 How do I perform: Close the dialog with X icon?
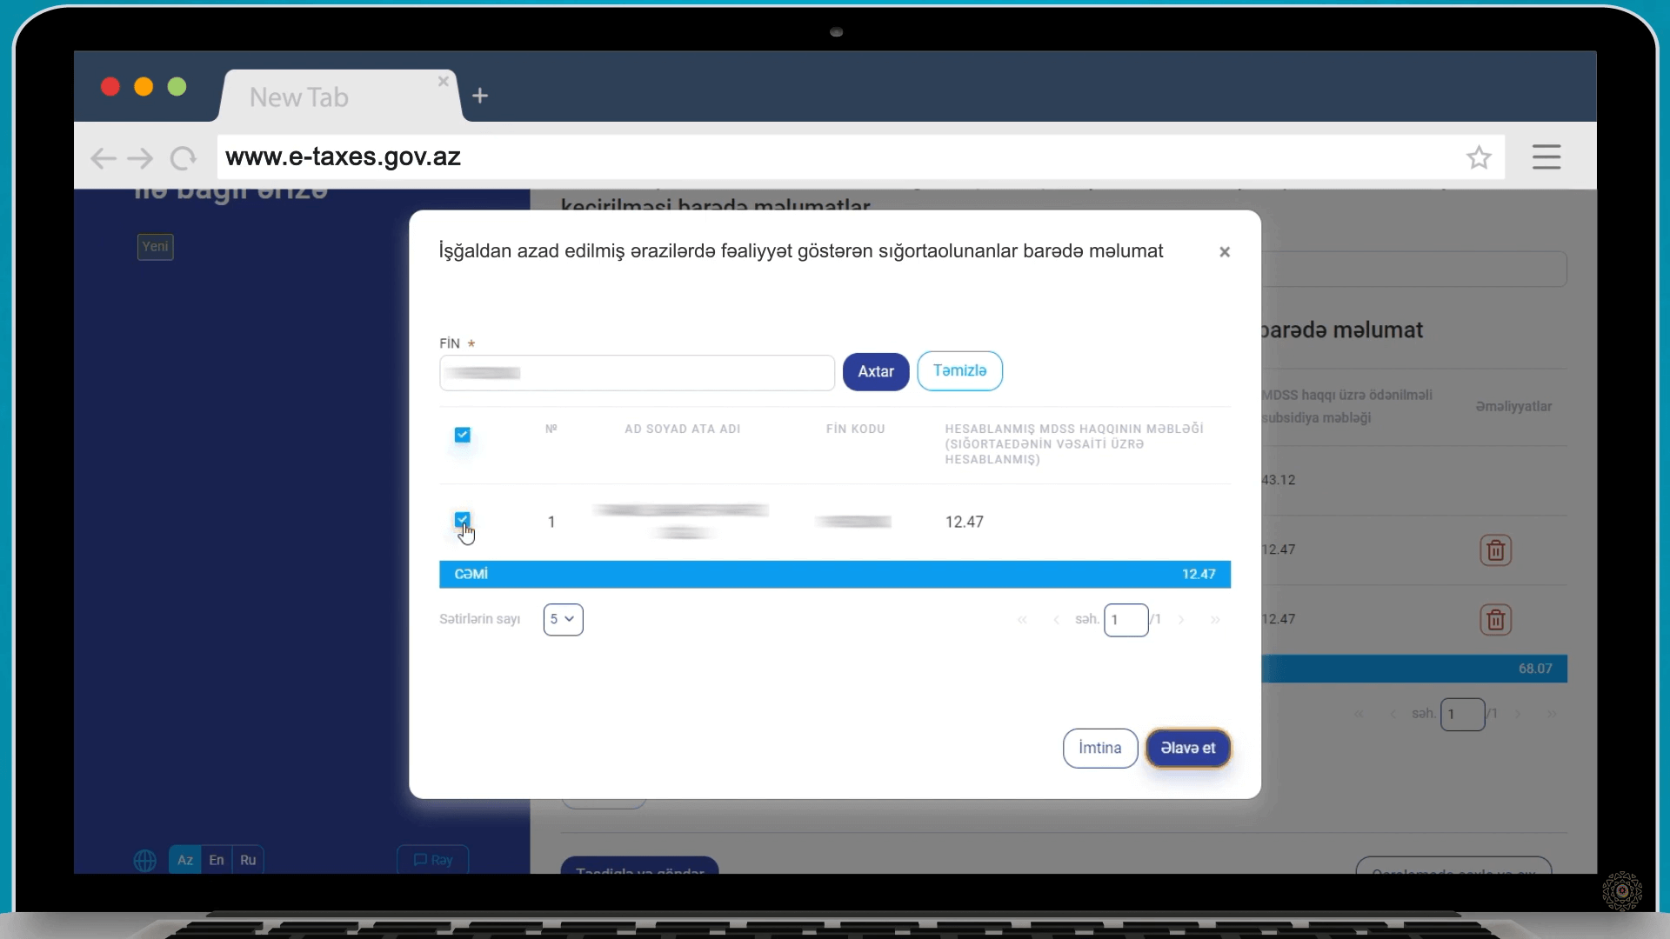point(1224,252)
